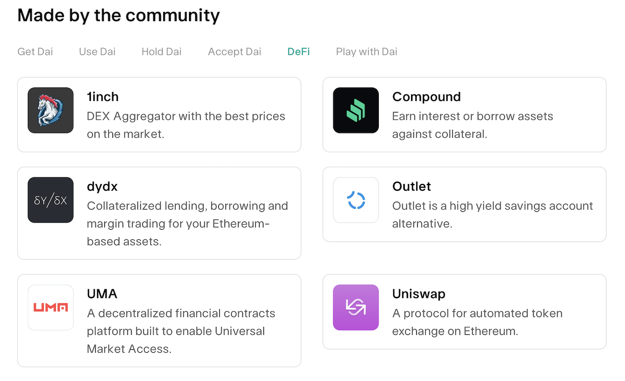Open the Compound title link
This screenshot has height=381, width=625.
[x=426, y=97]
